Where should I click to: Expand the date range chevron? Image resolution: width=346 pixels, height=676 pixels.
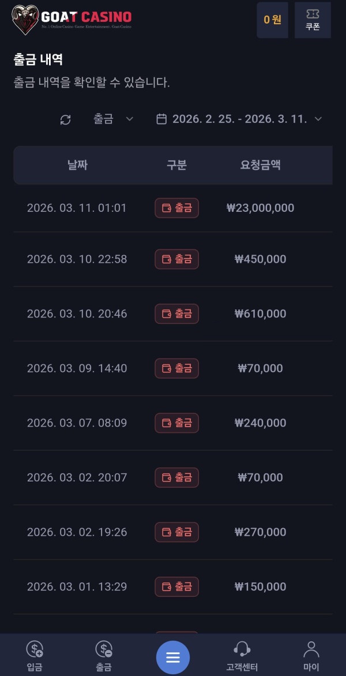click(318, 119)
